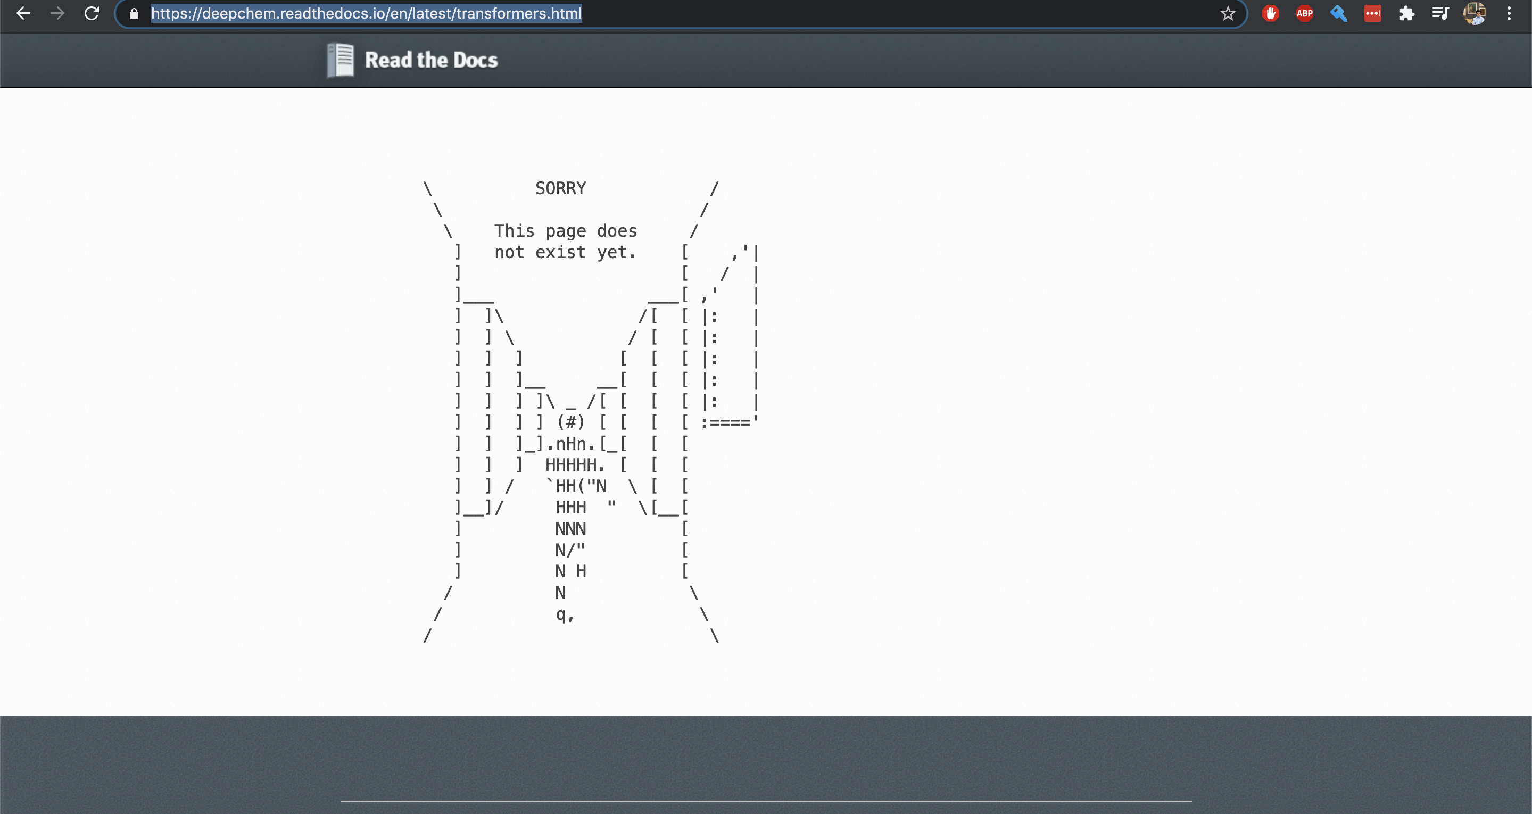Click the thin divider line in the footer
The width and height of the screenshot is (1532, 814).
(766, 801)
